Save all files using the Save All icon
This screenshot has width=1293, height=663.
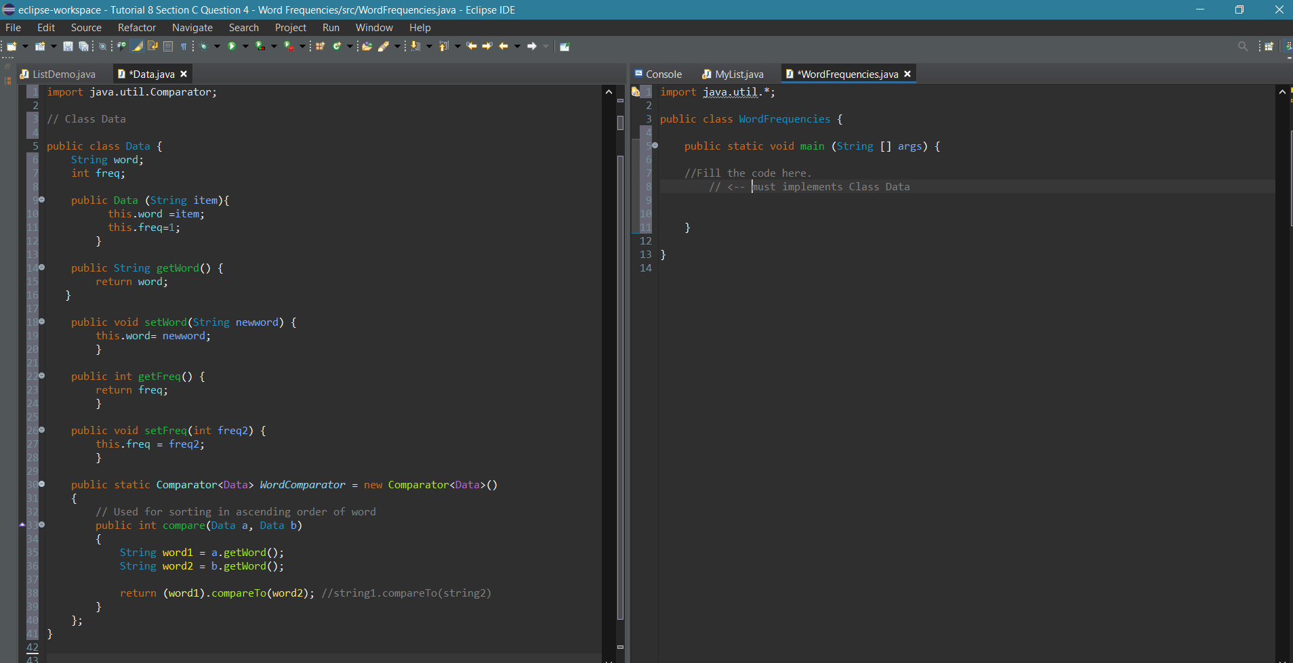[83, 46]
